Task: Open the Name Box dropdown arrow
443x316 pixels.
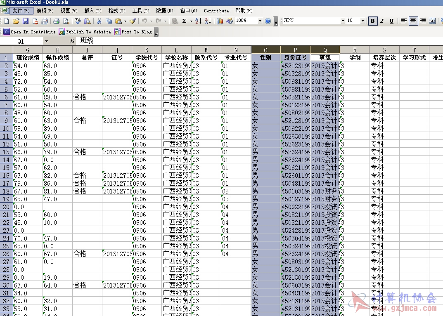Action: (x=46, y=41)
